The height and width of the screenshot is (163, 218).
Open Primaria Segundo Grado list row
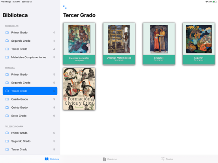[x=30, y=83]
